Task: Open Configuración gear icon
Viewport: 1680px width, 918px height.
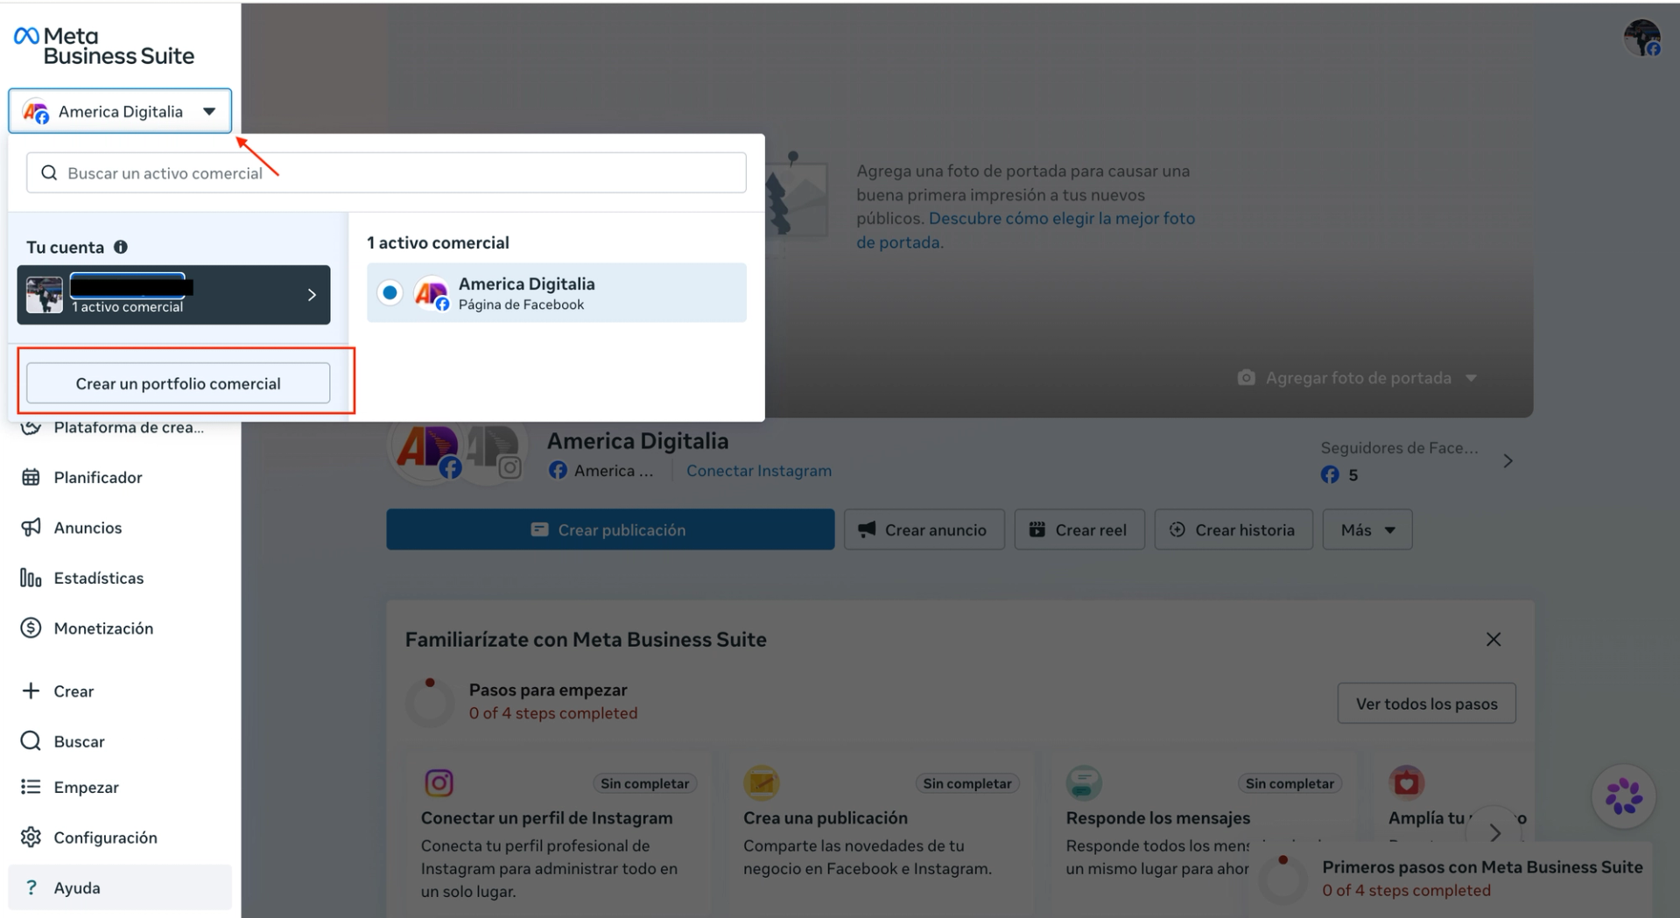Action: click(x=31, y=837)
